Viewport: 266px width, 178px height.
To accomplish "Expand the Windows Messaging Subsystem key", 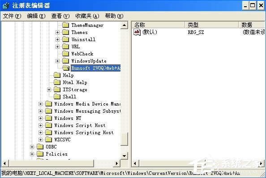I will click(x=41, y=111).
